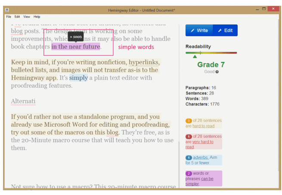Click the underlined word 'blog' before 'They're free'
Viewport: 282px width, 195px height.
pos(112,133)
